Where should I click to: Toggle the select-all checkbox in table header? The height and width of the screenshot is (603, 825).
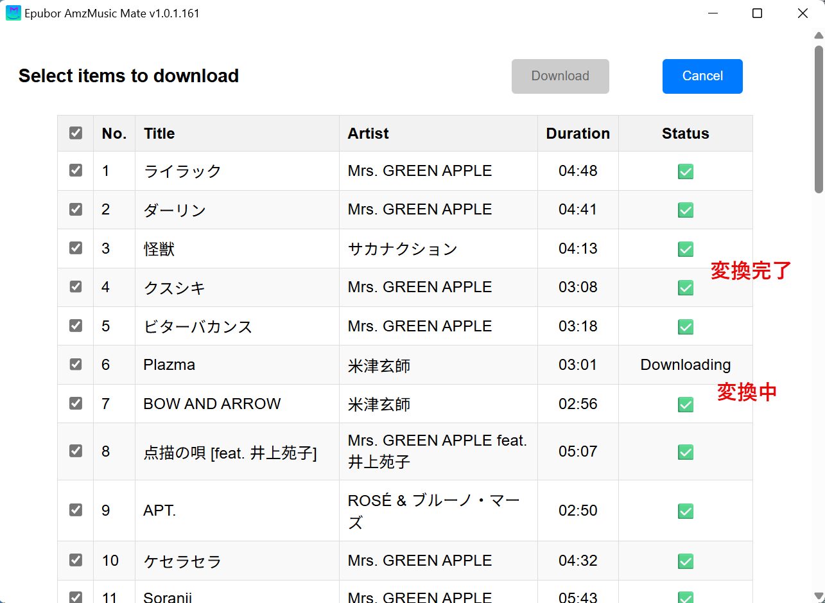(x=76, y=133)
